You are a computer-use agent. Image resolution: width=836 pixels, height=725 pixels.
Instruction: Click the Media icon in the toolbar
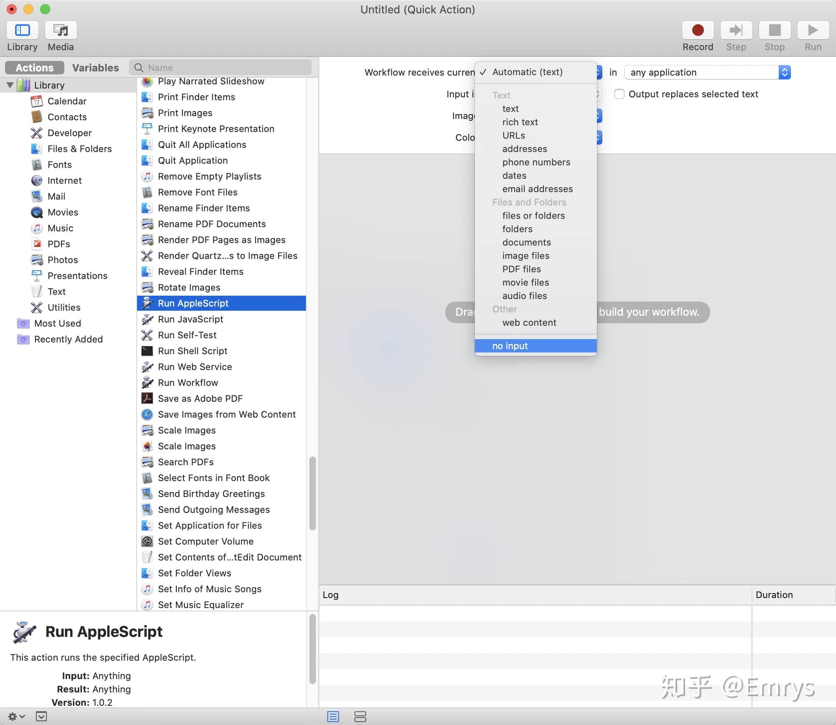click(x=60, y=30)
